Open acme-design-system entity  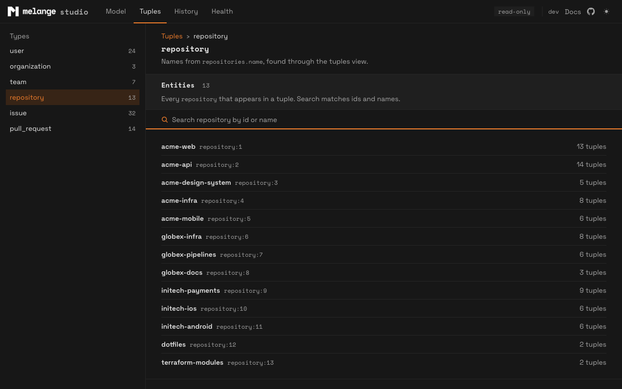click(384, 182)
